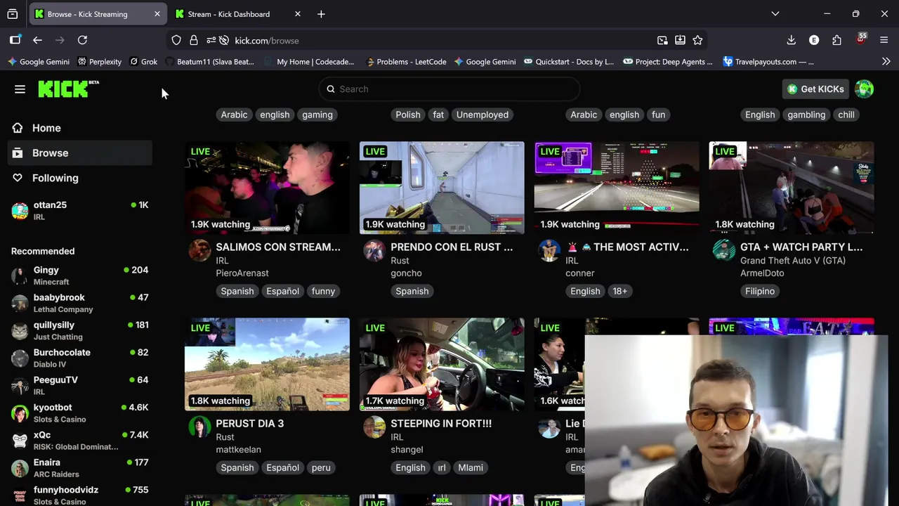Click xQc avatar in Recommended
Screen dimensions: 899x506
click(x=20, y=440)
